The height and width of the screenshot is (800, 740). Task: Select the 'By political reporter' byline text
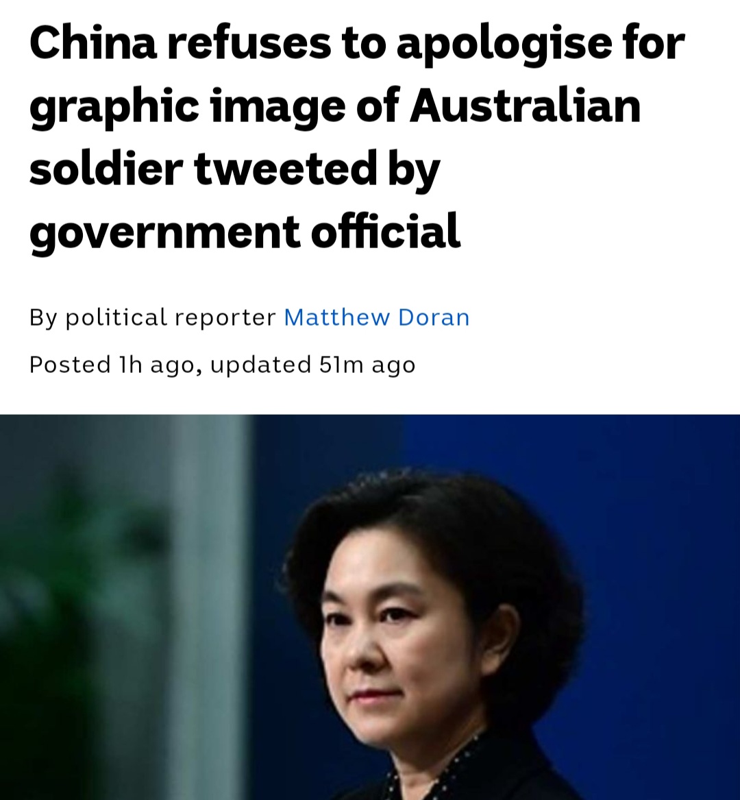point(153,317)
